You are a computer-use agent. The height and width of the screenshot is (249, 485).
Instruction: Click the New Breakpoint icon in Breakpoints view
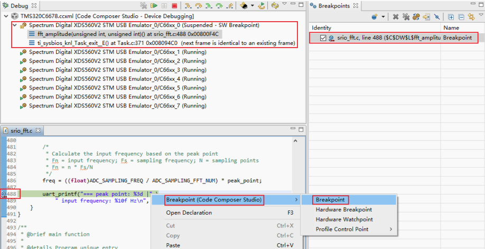pyautogui.click(x=375, y=17)
